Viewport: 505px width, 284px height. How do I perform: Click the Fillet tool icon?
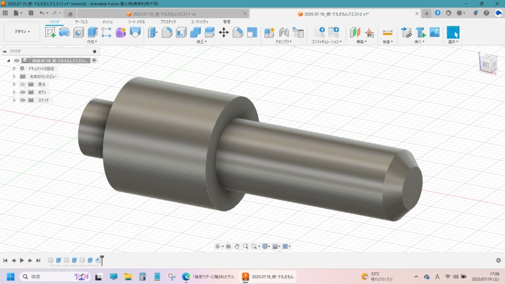[x=167, y=33]
